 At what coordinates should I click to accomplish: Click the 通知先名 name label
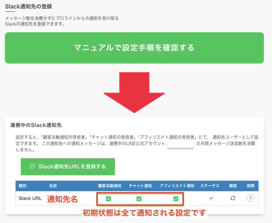(62, 199)
